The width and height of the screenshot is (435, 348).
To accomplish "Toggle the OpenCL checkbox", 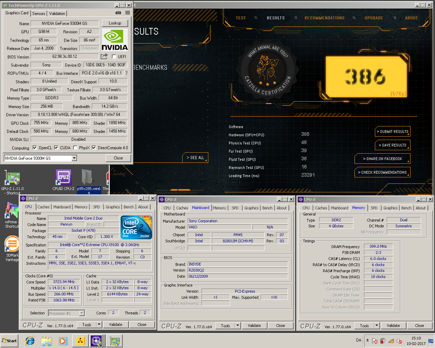I will click(x=35, y=148).
